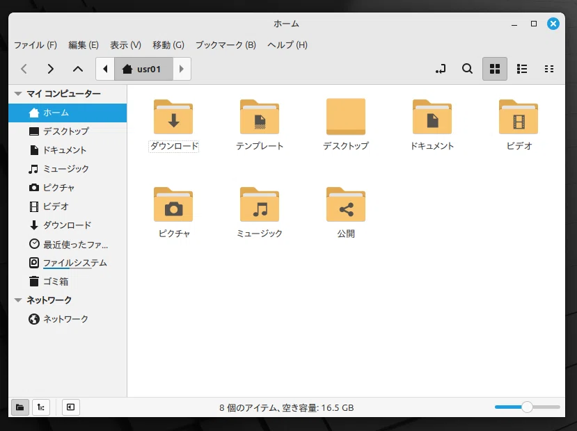
Task: Open ファイルシステム in the sidebar
Action: click(x=68, y=263)
